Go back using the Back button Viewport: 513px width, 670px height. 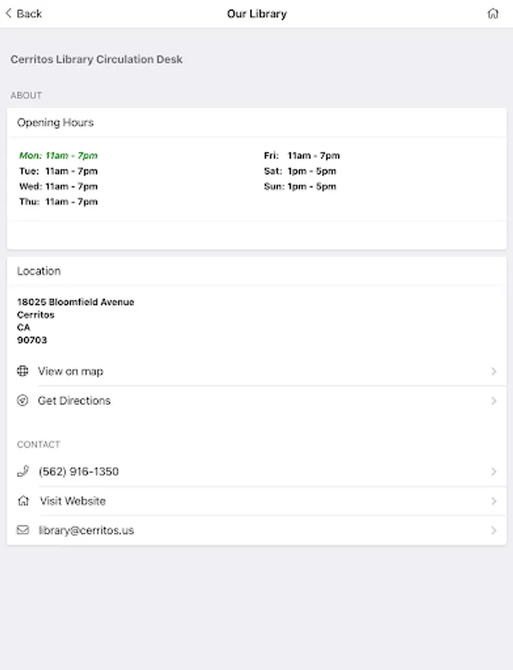tap(24, 13)
